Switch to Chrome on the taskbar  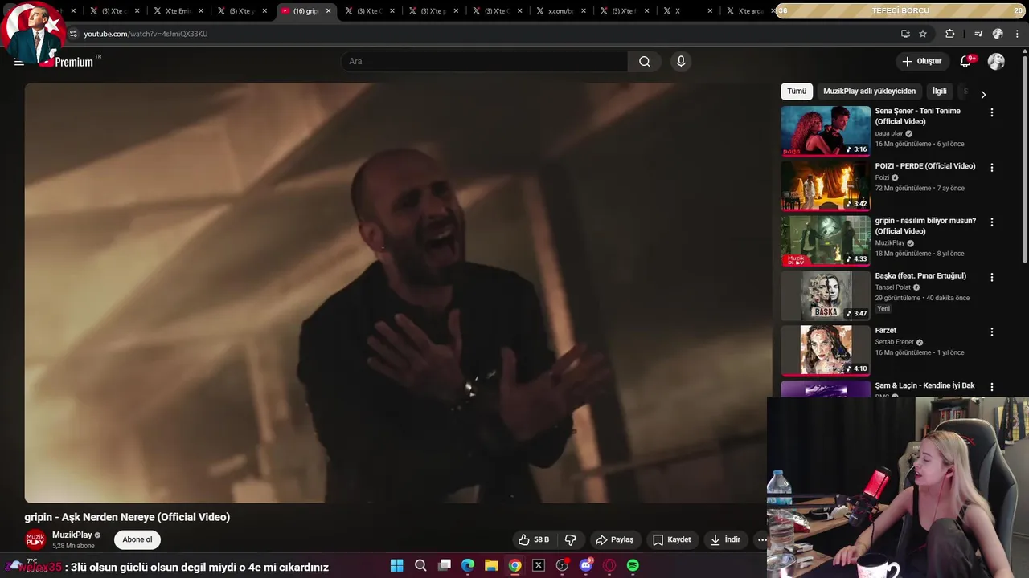pyautogui.click(x=514, y=565)
